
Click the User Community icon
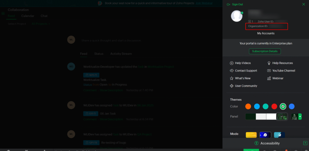coord(232,86)
